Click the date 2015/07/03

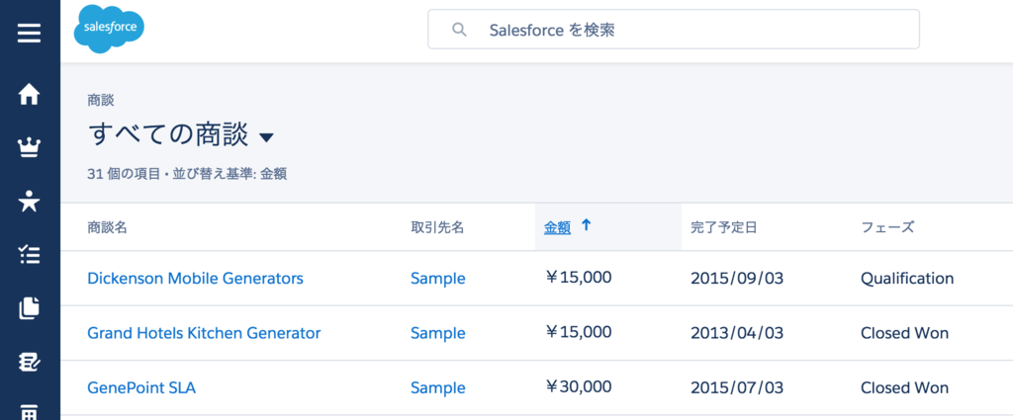[x=737, y=387]
